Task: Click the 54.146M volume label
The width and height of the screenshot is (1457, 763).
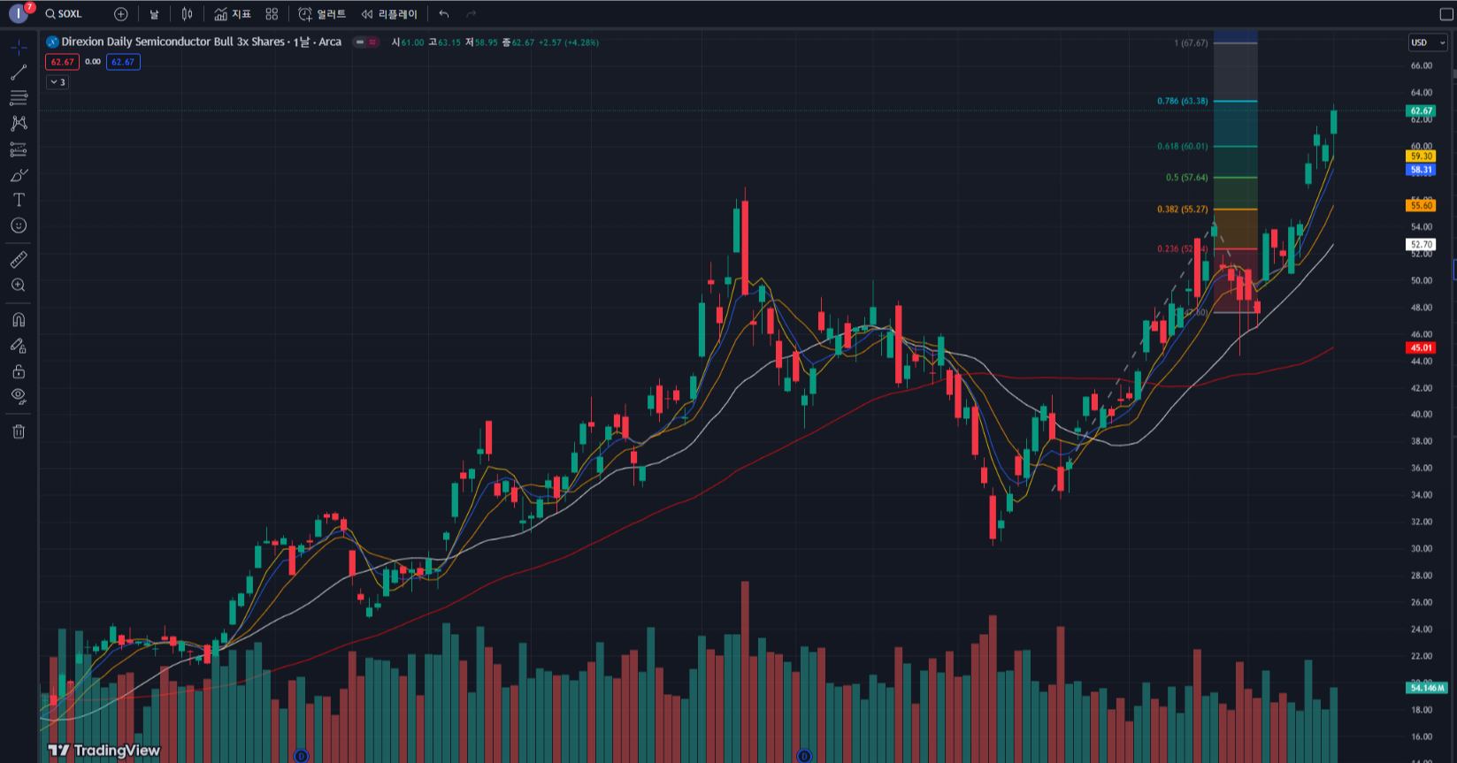Action: pos(1427,688)
